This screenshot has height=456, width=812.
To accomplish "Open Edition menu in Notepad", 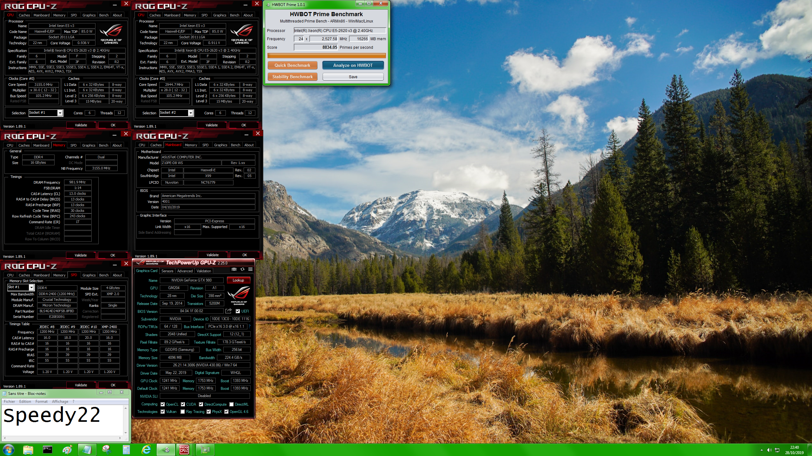I will coord(25,401).
